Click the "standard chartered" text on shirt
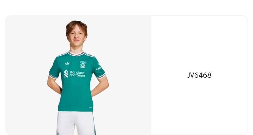The image size is (253, 135). (x=77, y=74)
